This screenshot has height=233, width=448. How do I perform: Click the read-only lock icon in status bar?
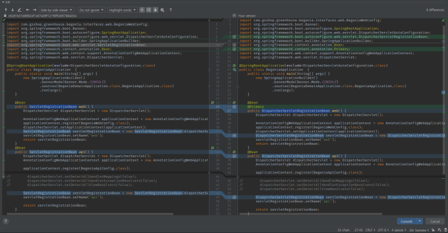[433, 230]
